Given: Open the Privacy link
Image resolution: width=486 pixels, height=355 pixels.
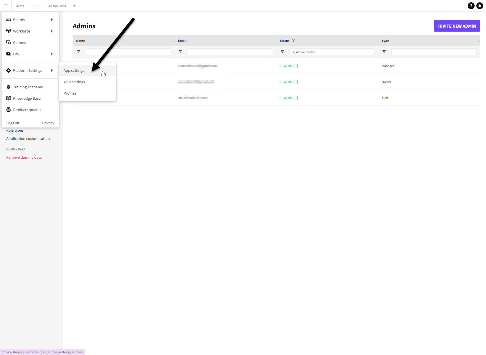Looking at the screenshot, I should coord(48,123).
